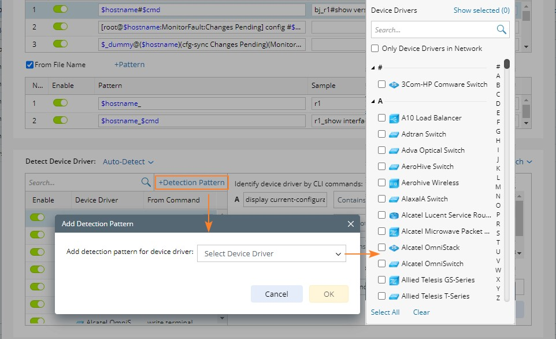The image size is (556, 339).
Task: Uncheck the From File Name checkbox
Action: (30, 65)
